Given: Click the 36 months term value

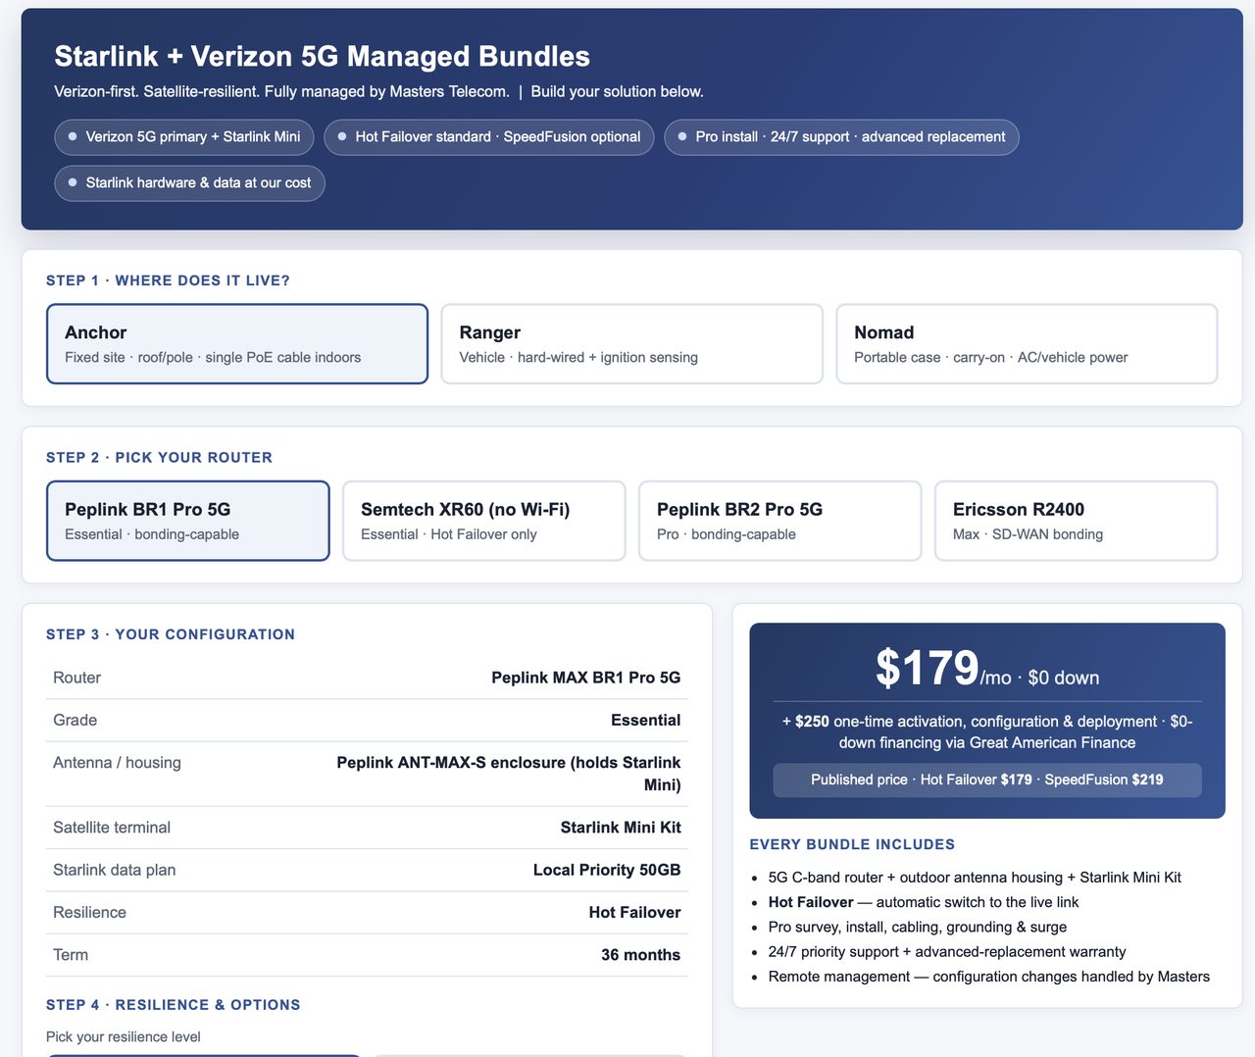Looking at the screenshot, I should click(x=640, y=955).
